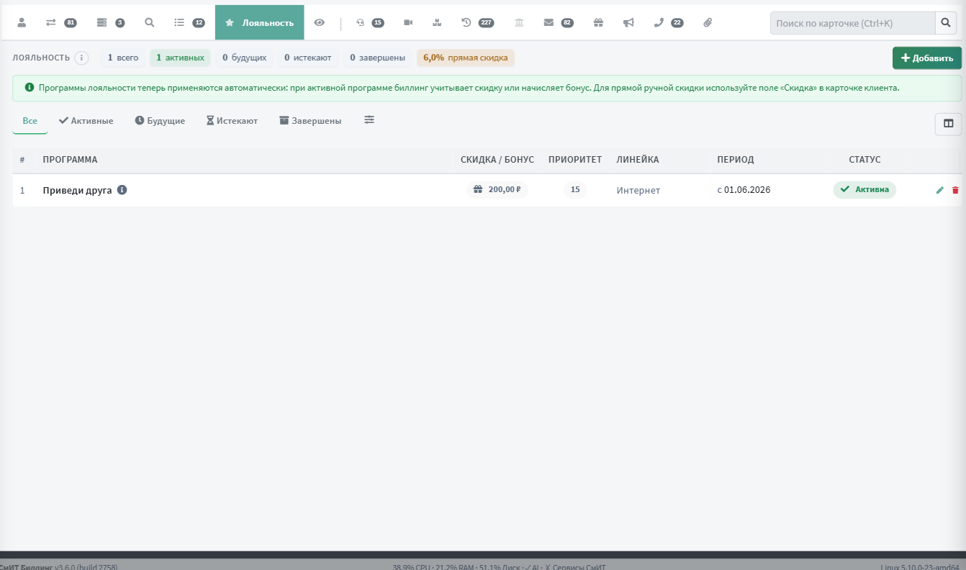This screenshot has height=570, width=966.
Task: Open the magnifier tab in the top bar
Action: 150,22
